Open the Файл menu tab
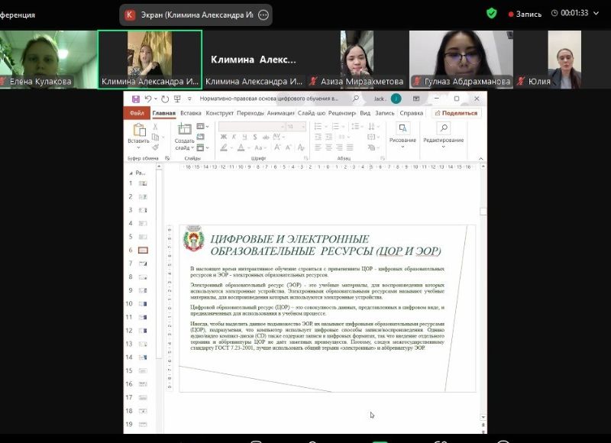 pyautogui.click(x=137, y=113)
